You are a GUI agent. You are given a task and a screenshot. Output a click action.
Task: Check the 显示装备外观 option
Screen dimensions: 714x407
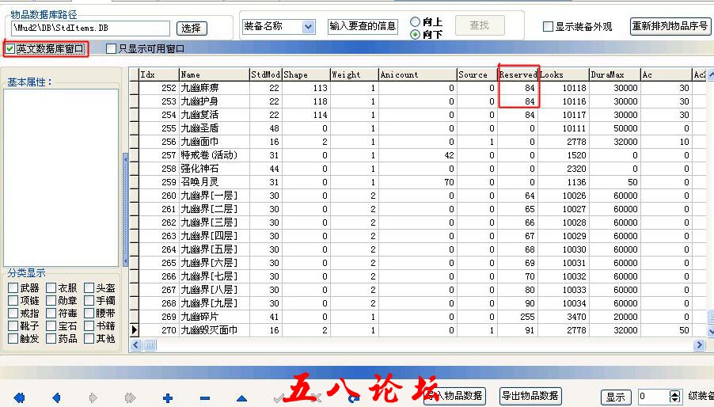tap(548, 26)
